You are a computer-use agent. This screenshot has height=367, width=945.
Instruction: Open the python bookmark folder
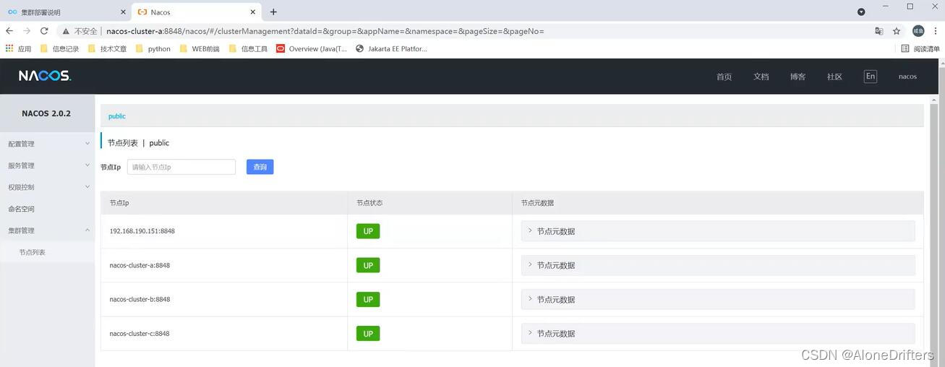pyautogui.click(x=153, y=48)
